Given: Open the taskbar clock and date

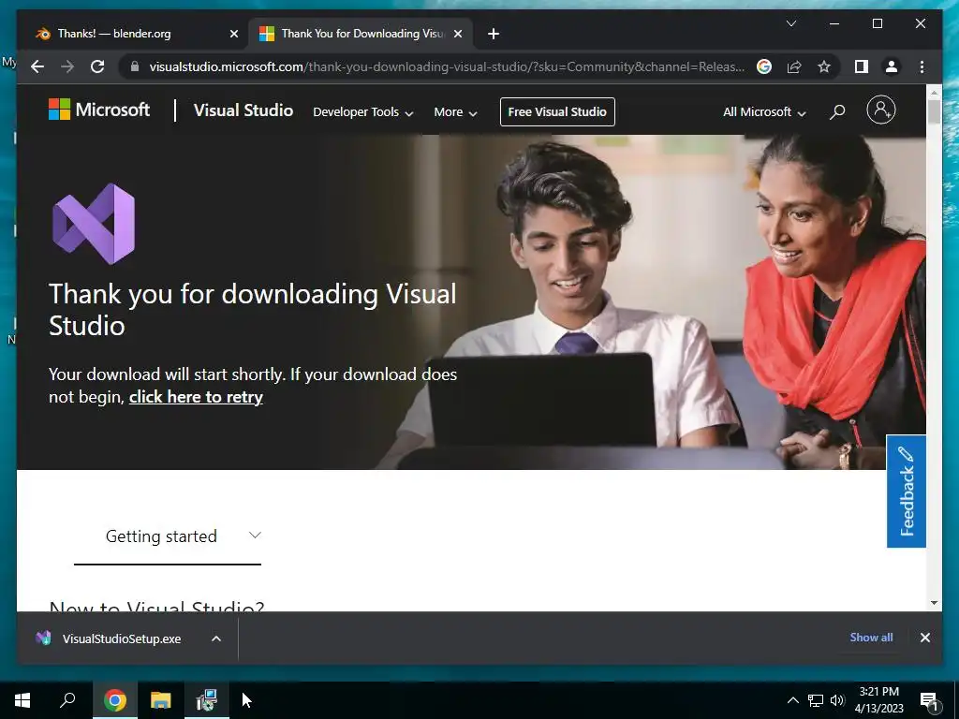Looking at the screenshot, I should (x=878, y=700).
